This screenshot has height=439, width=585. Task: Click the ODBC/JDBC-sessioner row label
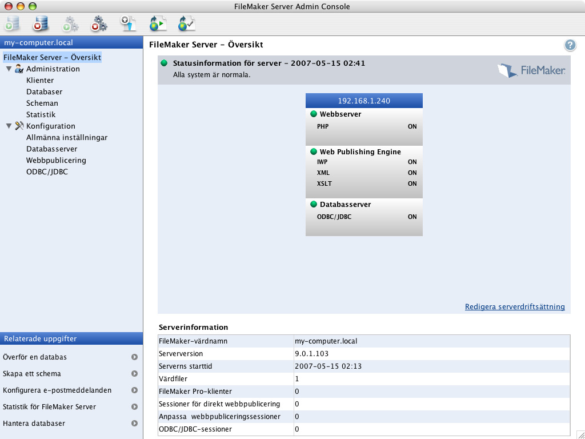tap(195, 429)
